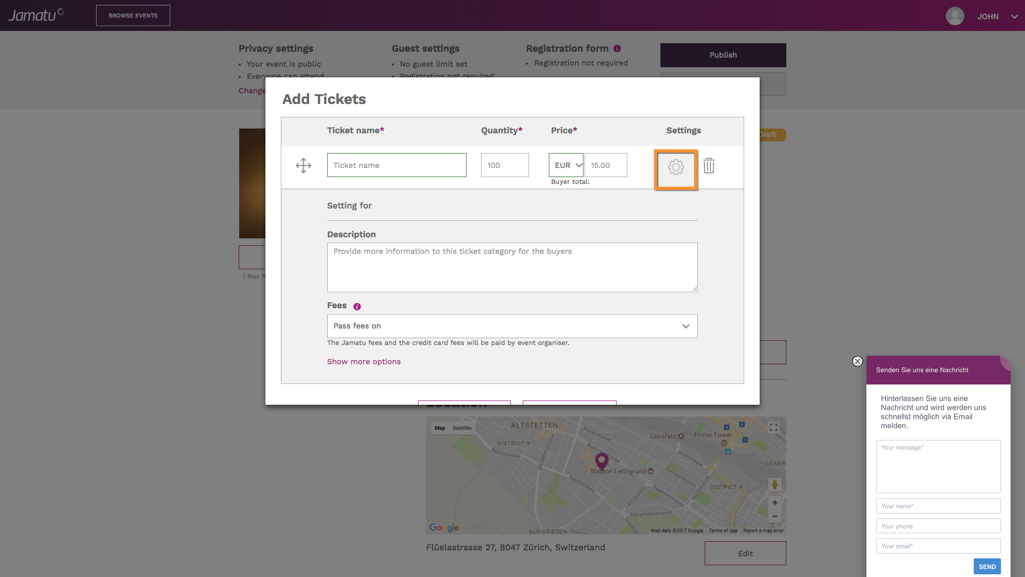Click the Street View pegman icon
This screenshot has height=577, width=1025.
click(x=775, y=484)
